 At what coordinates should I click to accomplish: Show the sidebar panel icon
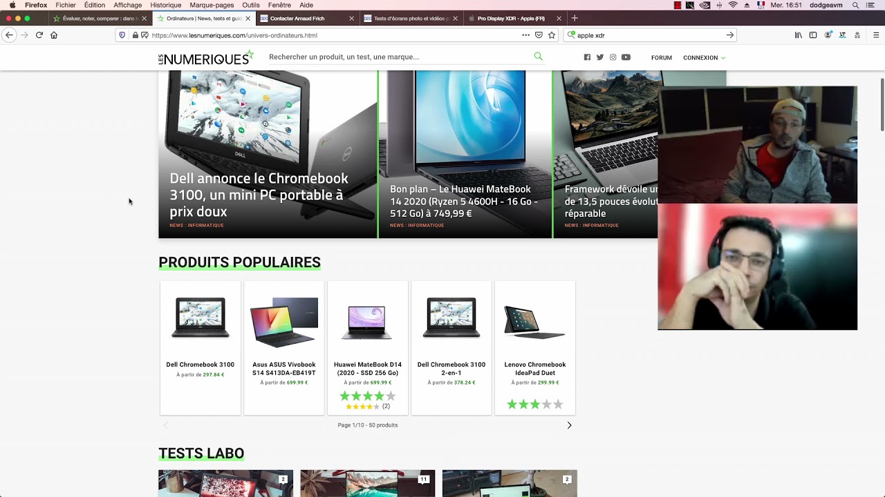pos(813,35)
